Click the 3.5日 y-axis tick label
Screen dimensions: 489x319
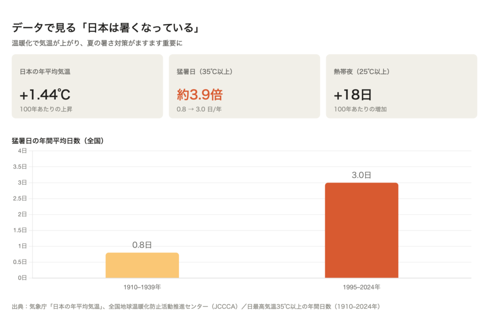point(20,167)
